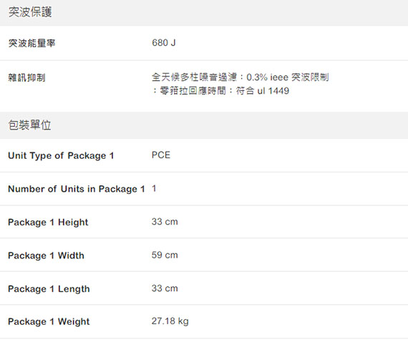The height and width of the screenshot is (342, 408).
Task: Click the 0.3% ieee surge limit text
Action: [288, 77]
